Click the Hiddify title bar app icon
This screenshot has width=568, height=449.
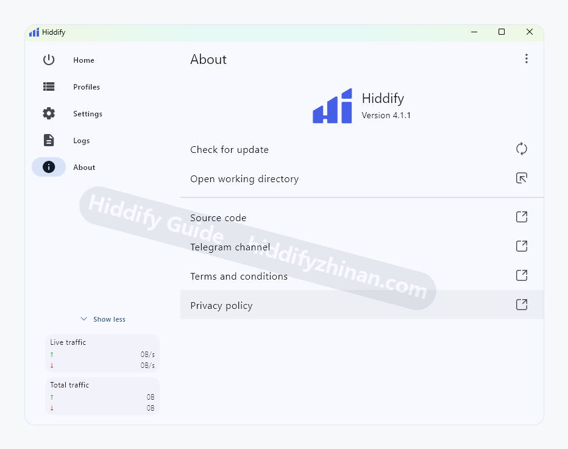pos(34,32)
